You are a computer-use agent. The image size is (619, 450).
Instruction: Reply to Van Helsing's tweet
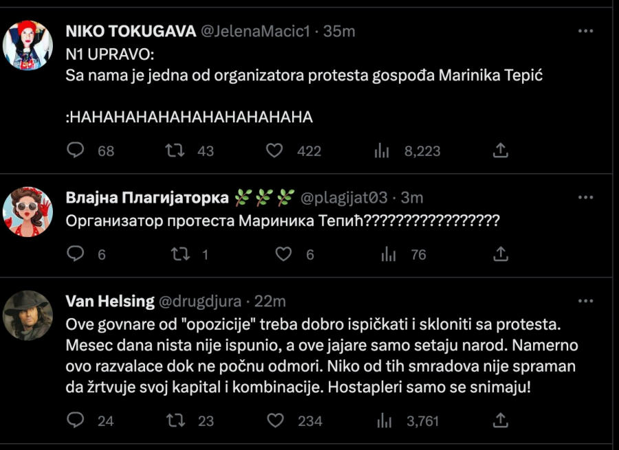[x=76, y=420]
